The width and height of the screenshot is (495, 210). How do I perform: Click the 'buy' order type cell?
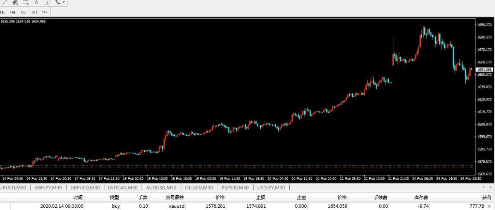click(116, 206)
